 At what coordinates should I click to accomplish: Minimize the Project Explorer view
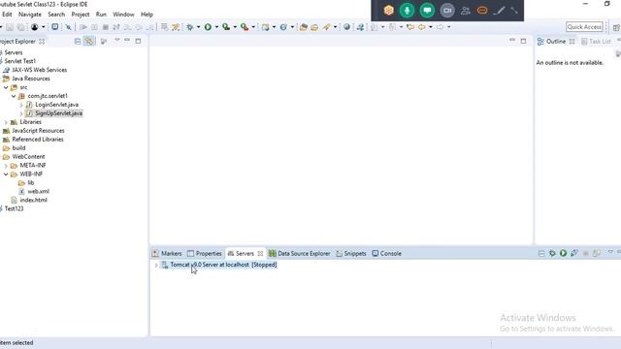point(127,41)
